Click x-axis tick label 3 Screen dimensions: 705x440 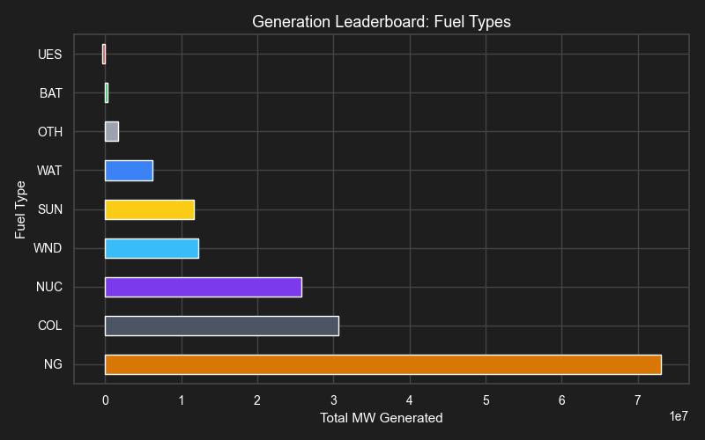(334, 400)
